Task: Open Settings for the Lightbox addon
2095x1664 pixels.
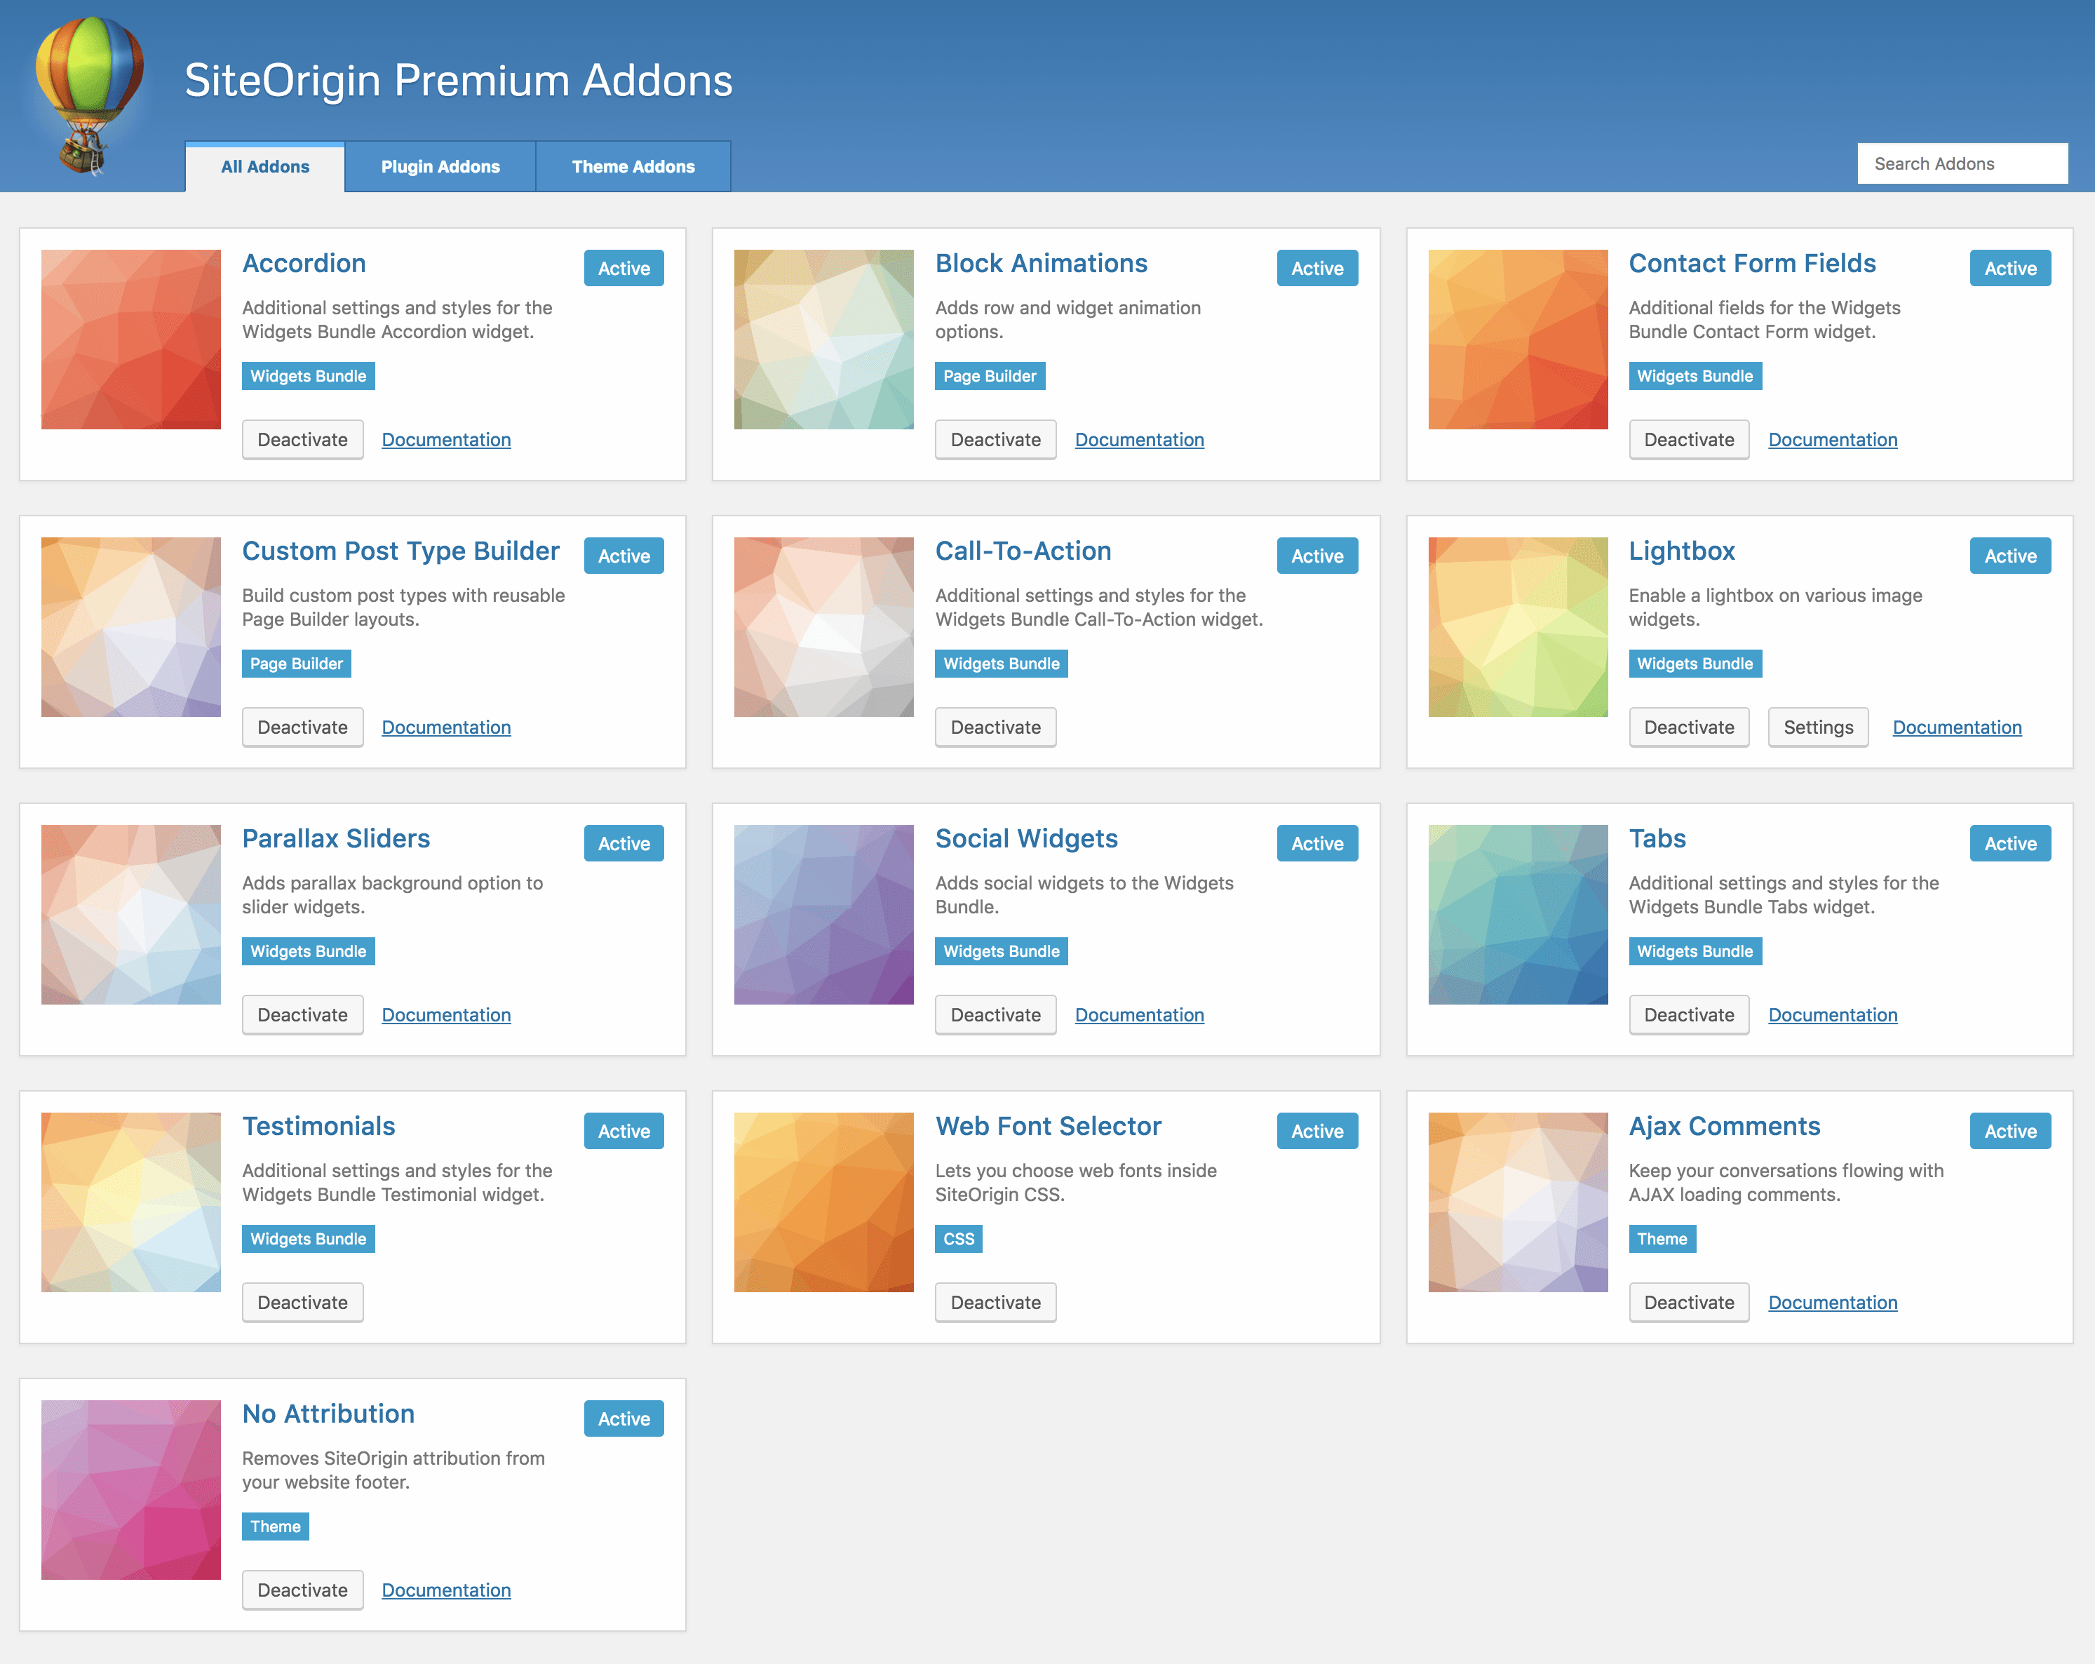Action: (1817, 726)
